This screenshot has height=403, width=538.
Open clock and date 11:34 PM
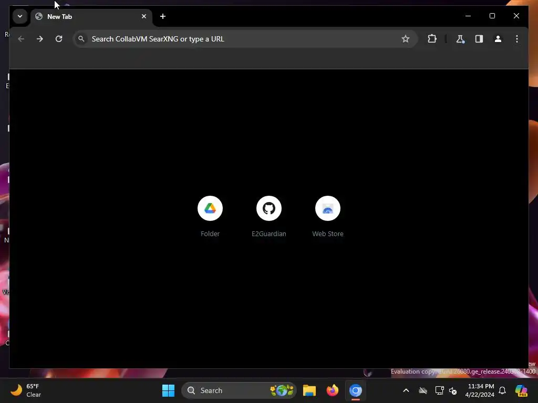pos(480,390)
